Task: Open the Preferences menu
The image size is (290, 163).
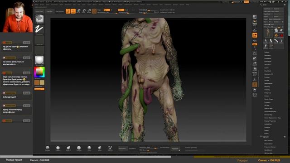Action: click(128, 5)
